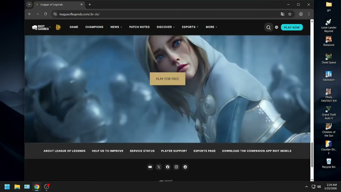Open the PATCH NOTES nav item
Screen dimensions: 341x192
tap(139, 27)
